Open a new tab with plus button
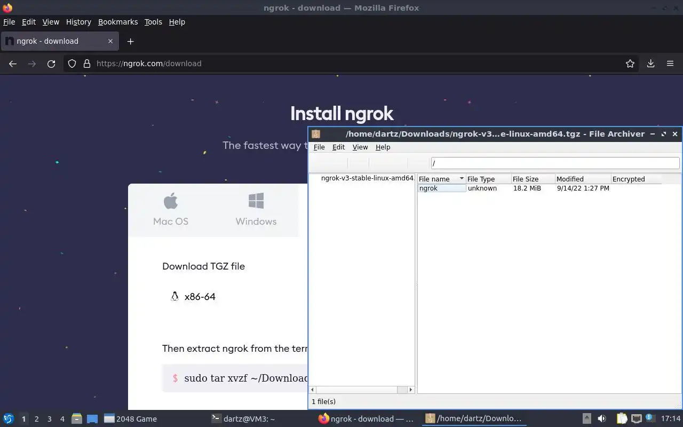Image resolution: width=683 pixels, height=427 pixels. [x=130, y=41]
